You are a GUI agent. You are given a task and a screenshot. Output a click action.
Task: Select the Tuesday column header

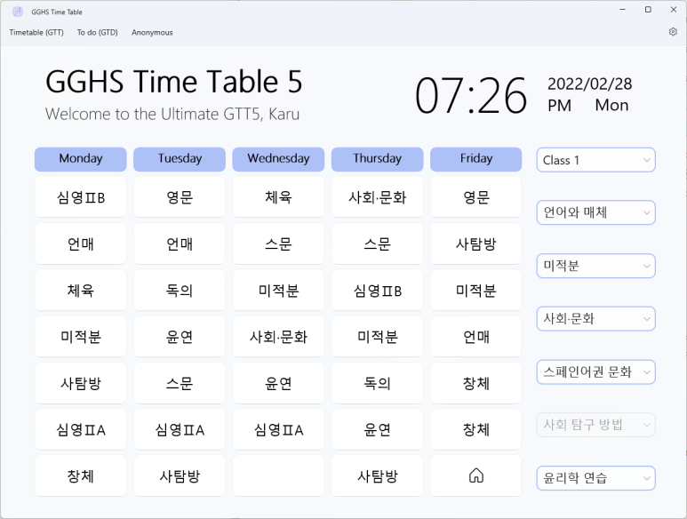(x=180, y=158)
